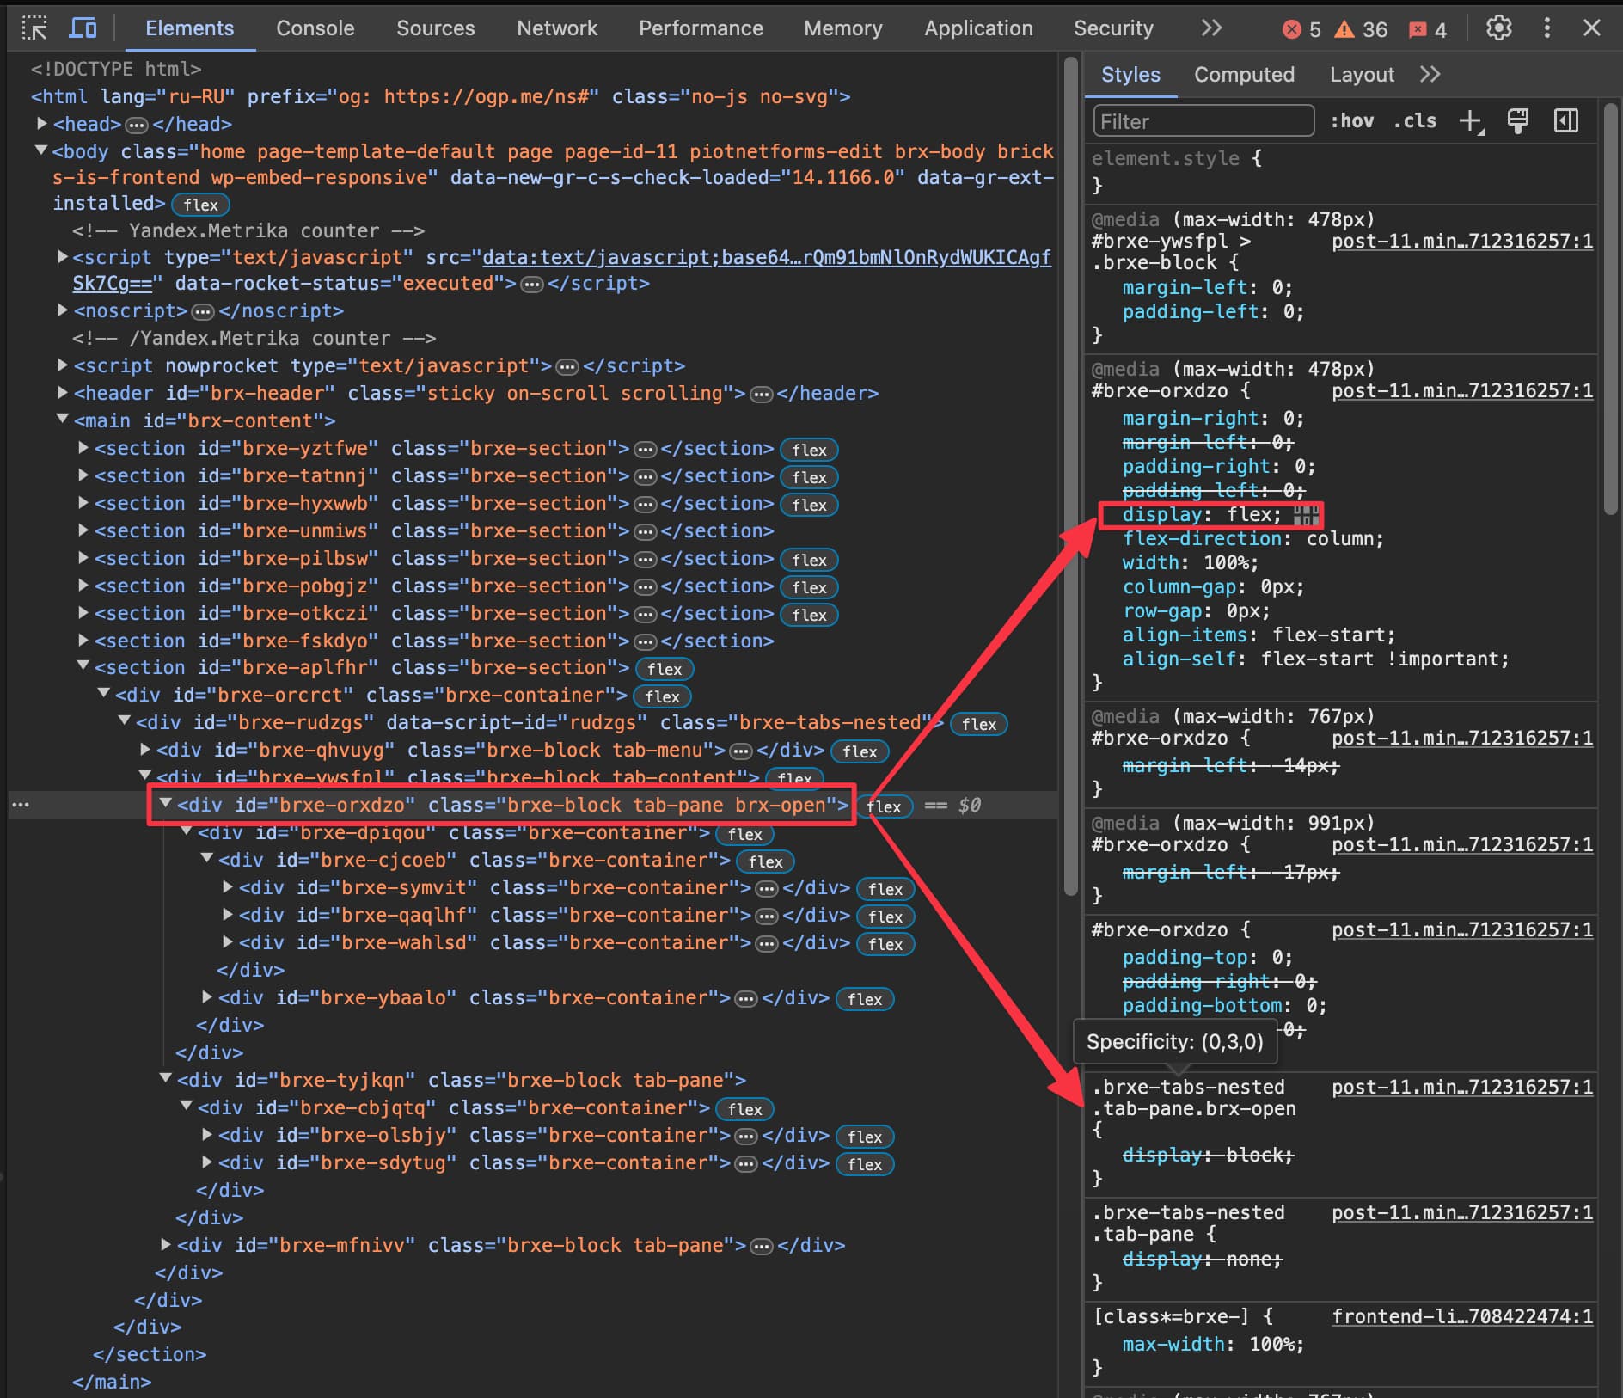Open the Computed styles tab

1244,74
